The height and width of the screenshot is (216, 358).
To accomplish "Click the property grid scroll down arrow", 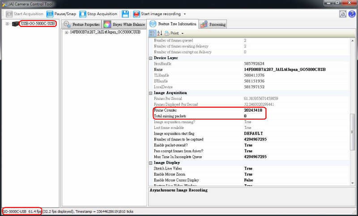I will click(352, 183).
